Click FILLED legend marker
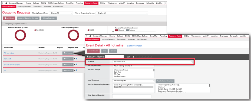 (88, 30)
